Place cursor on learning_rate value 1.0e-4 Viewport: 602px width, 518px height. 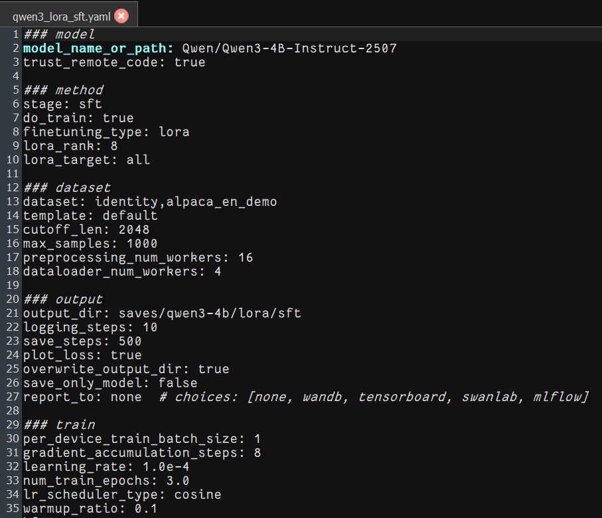click(x=166, y=466)
